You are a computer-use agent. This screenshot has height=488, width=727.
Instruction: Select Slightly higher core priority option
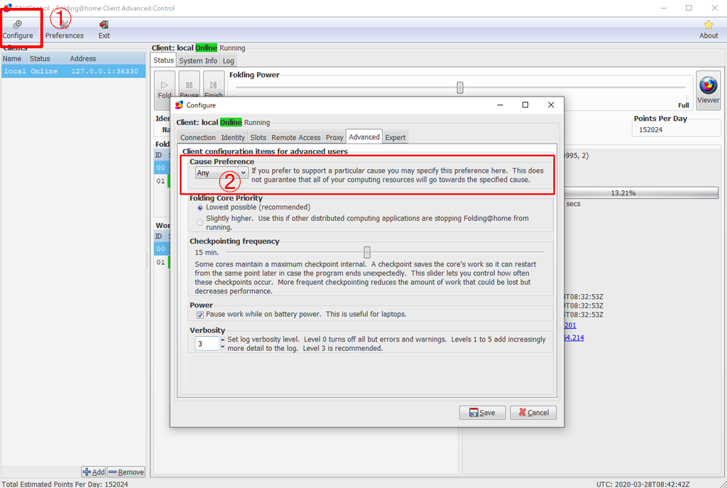point(200,222)
